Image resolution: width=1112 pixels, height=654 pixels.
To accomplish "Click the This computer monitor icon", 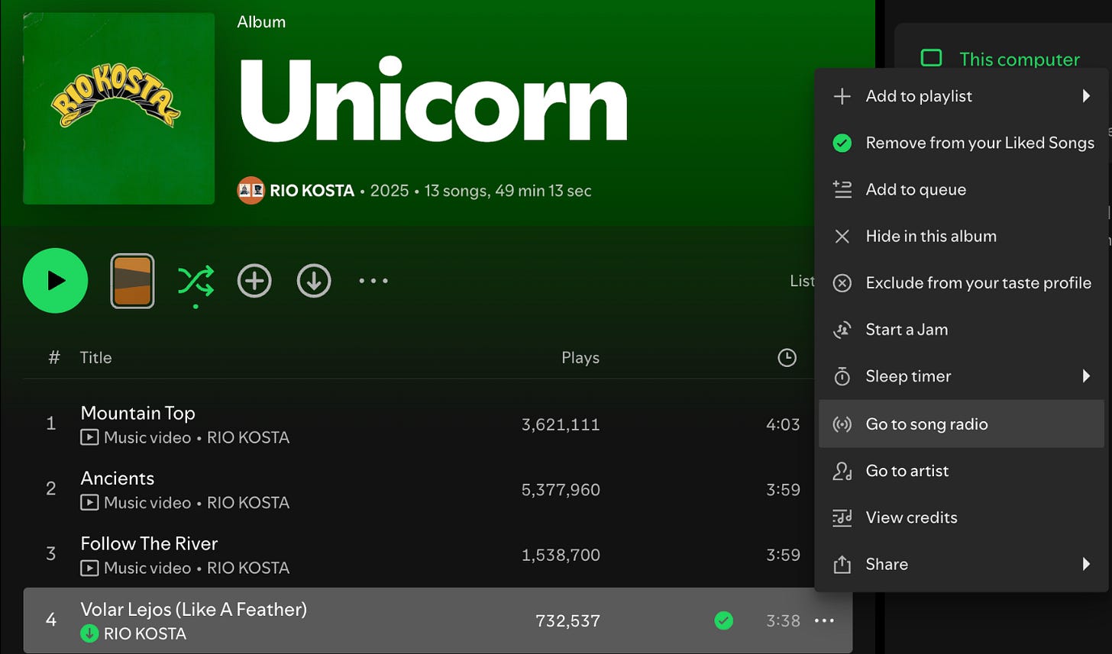I will tap(931, 58).
